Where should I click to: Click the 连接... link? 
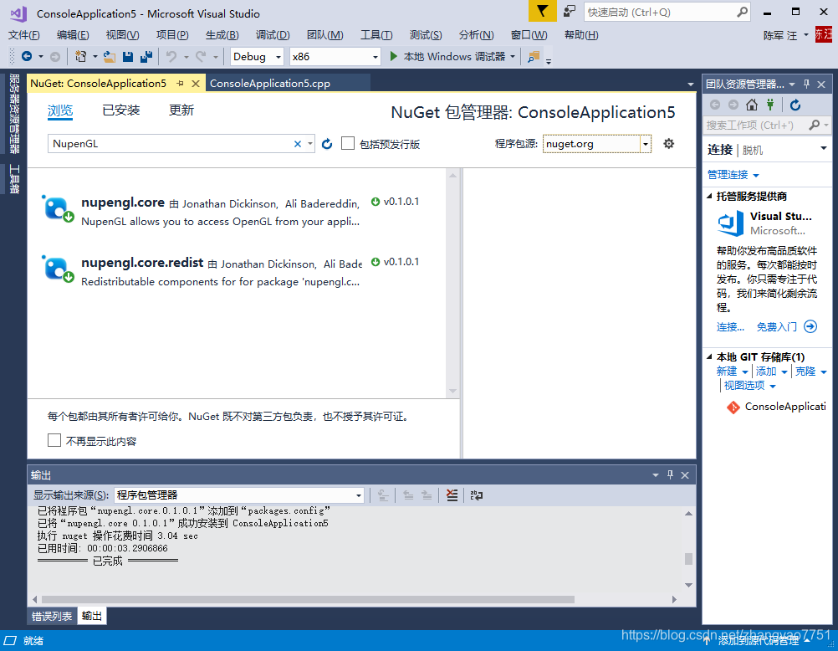pos(730,327)
